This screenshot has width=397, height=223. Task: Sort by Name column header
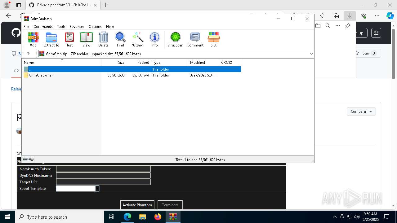(x=62, y=62)
